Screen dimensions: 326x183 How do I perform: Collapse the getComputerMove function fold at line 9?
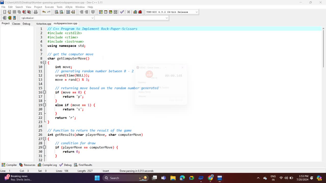tap(44, 63)
